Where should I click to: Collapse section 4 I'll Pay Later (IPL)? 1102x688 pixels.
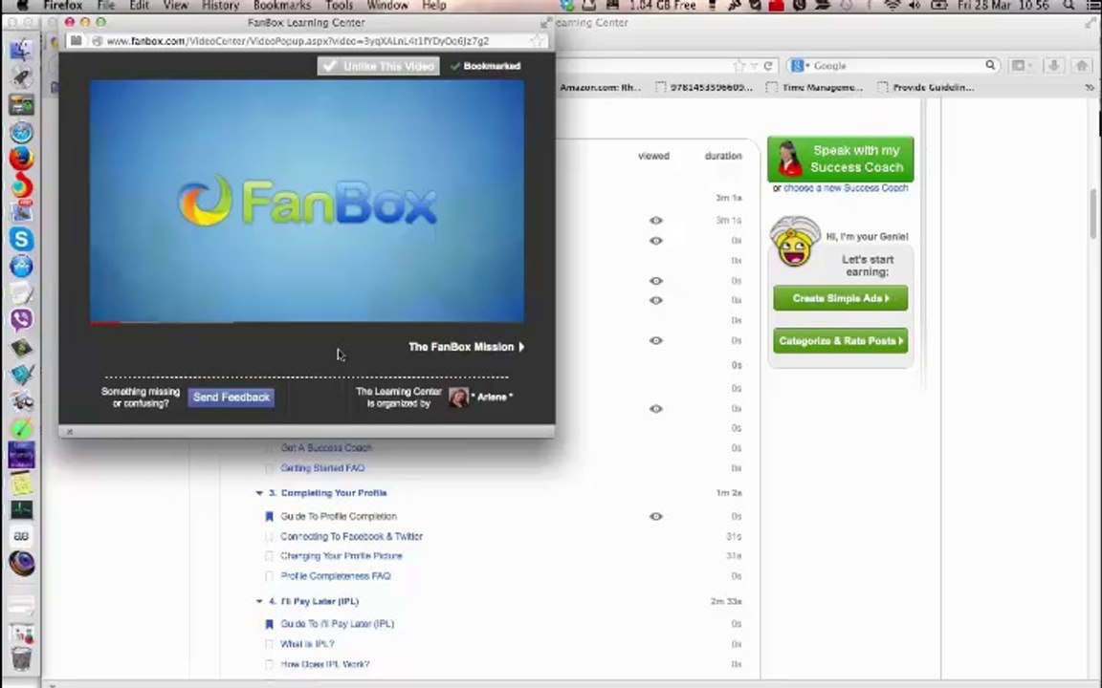click(x=259, y=602)
